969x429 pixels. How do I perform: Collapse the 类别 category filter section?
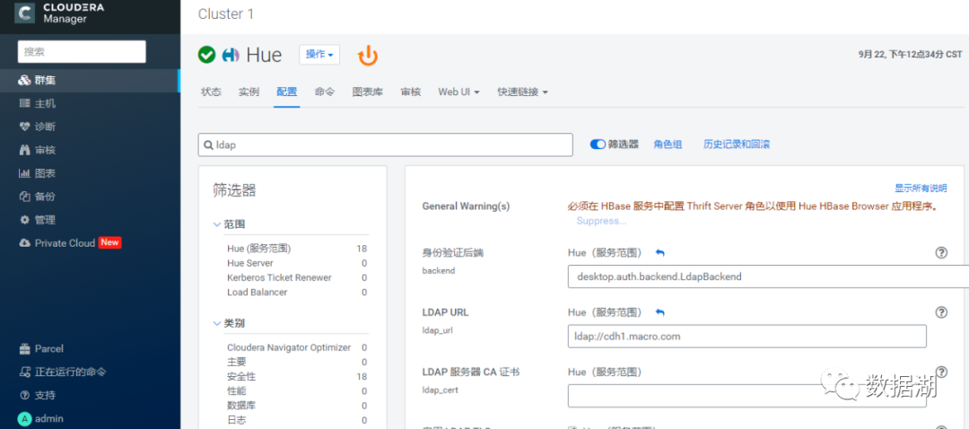[217, 323]
